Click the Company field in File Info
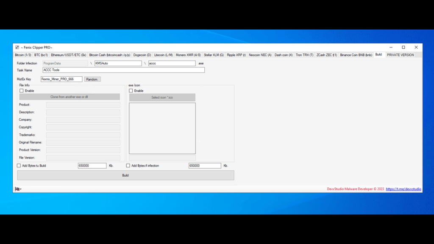This screenshot has width=434, height=244. (x=83, y=120)
